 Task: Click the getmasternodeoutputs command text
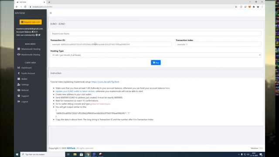(x=100, y=104)
